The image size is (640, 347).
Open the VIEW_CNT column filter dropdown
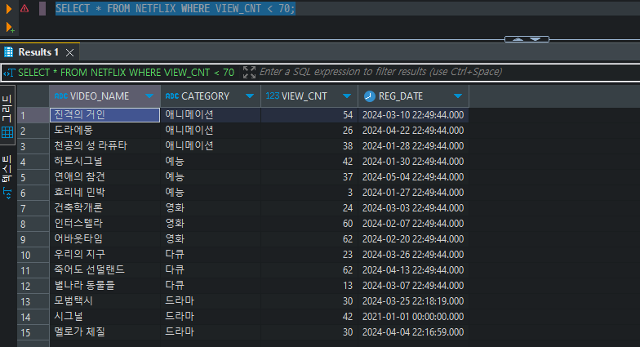click(x=347, y=96)
